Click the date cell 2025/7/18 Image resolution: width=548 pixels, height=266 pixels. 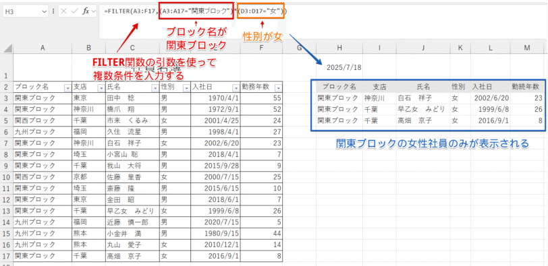339,67
